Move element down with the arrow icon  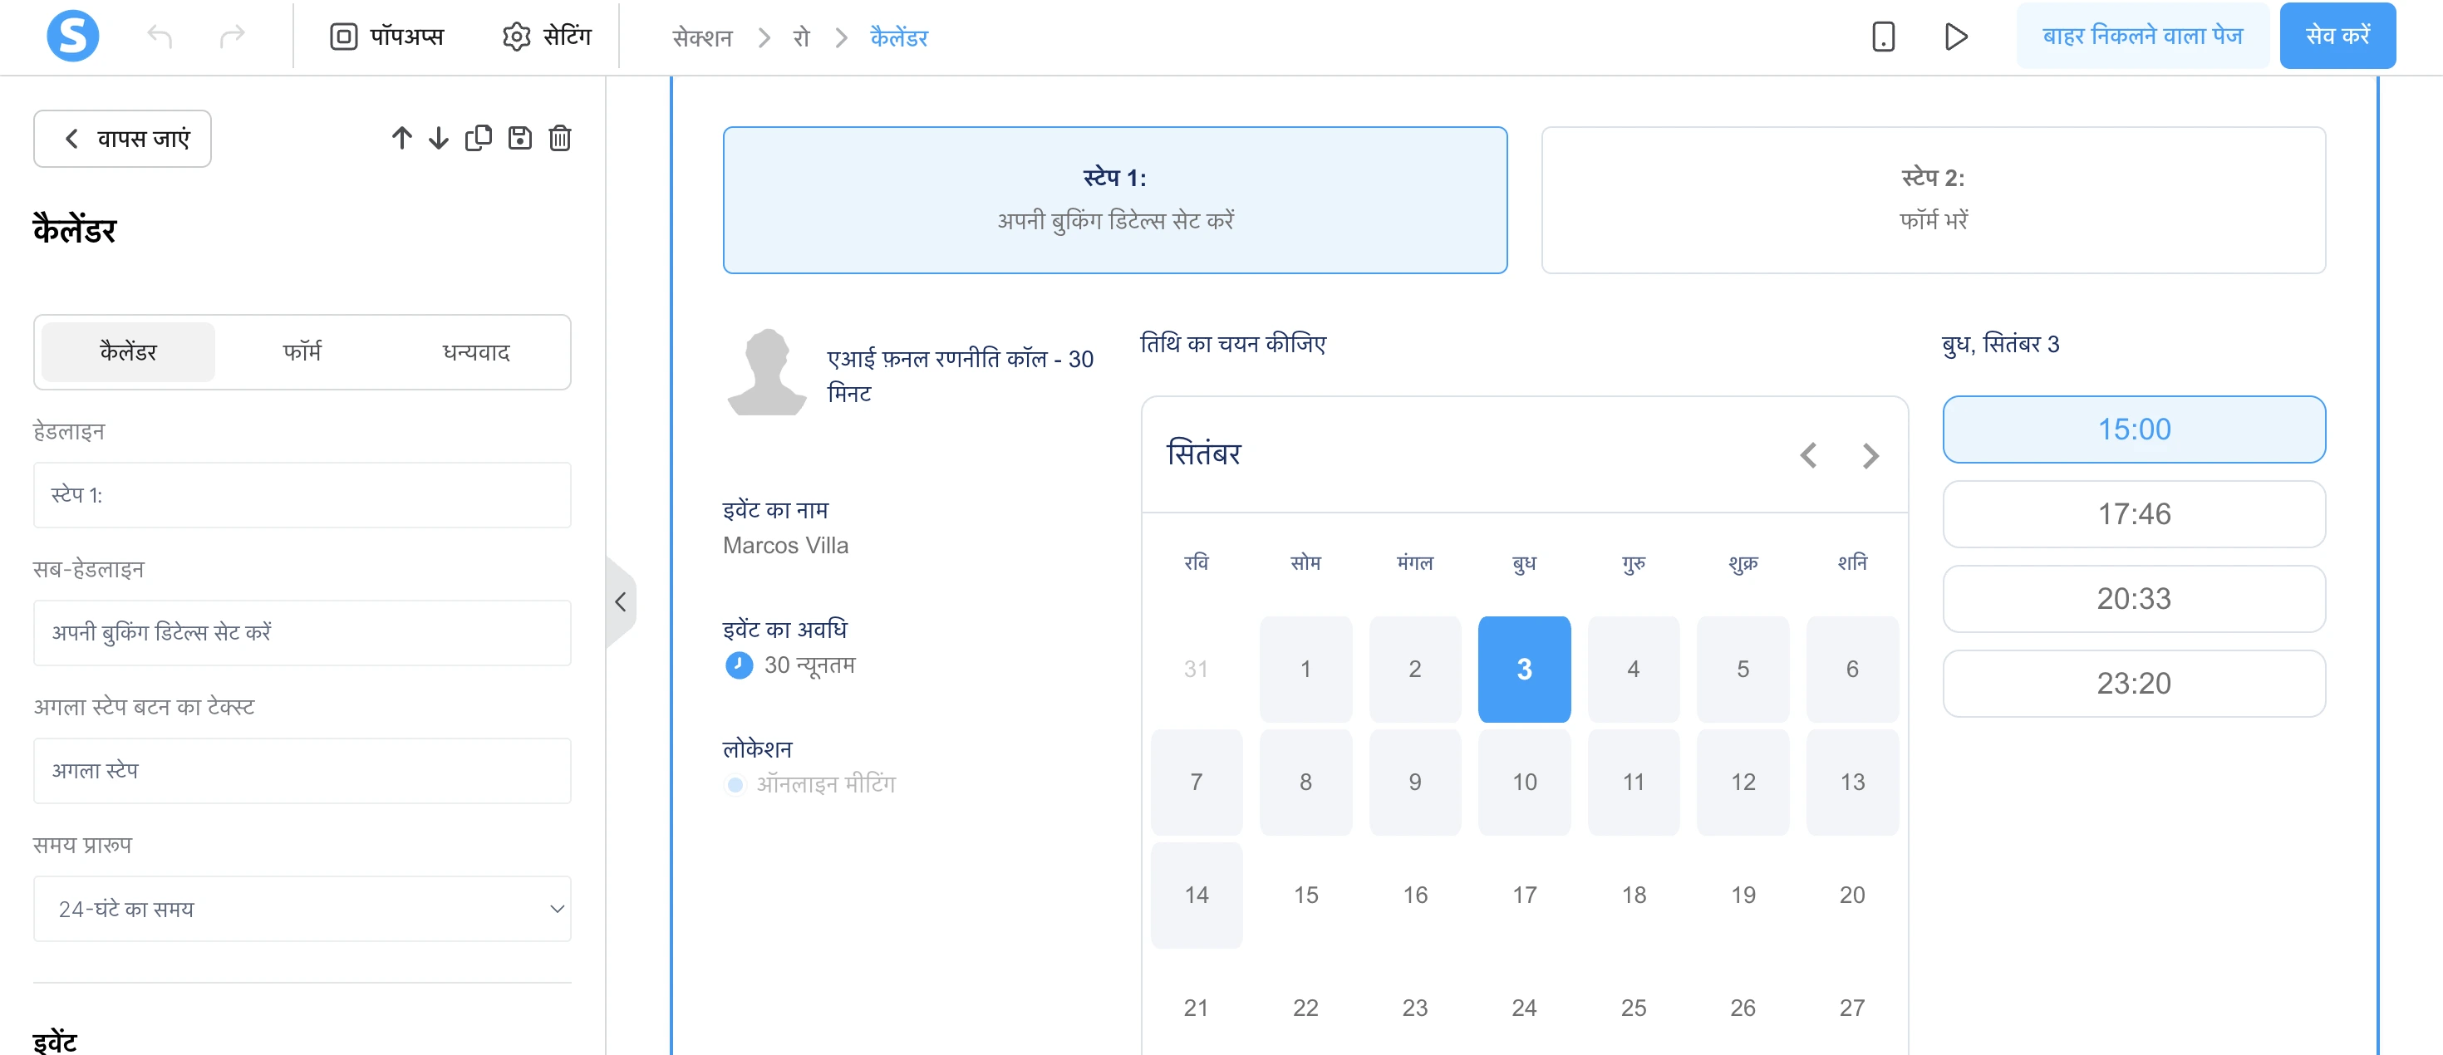click(439, 137)
